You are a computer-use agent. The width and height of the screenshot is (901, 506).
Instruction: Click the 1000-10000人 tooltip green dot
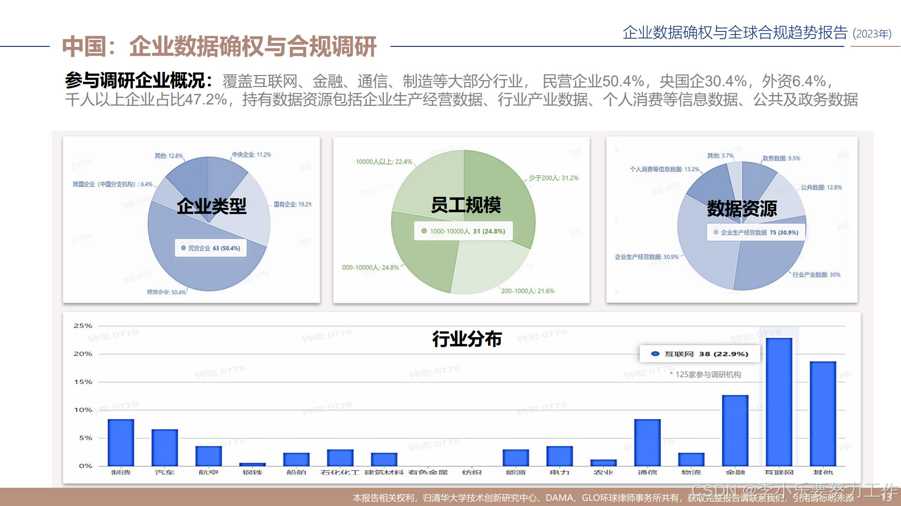click(x=424, y=231)
